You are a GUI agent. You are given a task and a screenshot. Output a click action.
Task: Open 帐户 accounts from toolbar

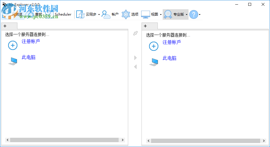[x=110, y=14]
